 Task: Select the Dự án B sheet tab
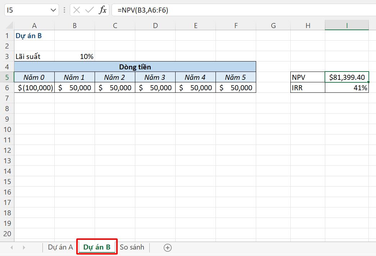(97, 247)
